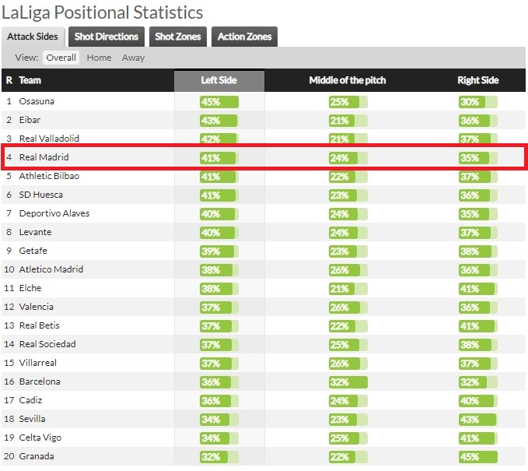Open the Real Madrid team link
The width and height of the screenshot is (528, 471).
(44, 157)
